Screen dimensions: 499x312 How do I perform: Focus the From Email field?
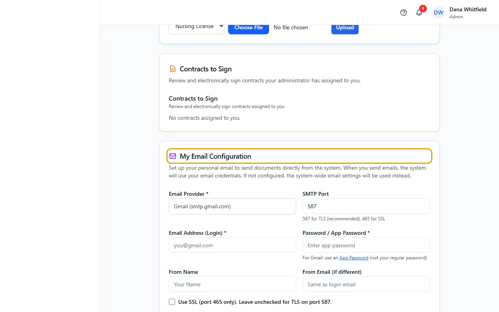tap(366, 284)
